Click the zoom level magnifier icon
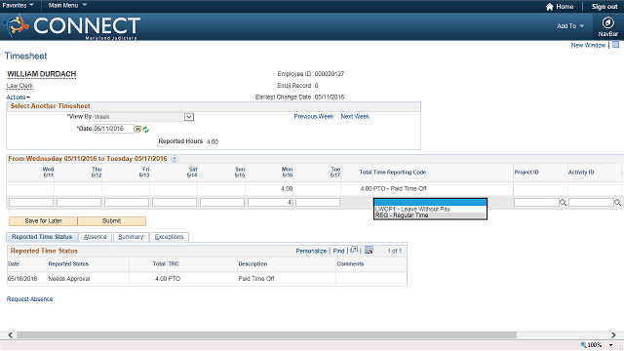624x351 pixels. click(x=583, y=344)
